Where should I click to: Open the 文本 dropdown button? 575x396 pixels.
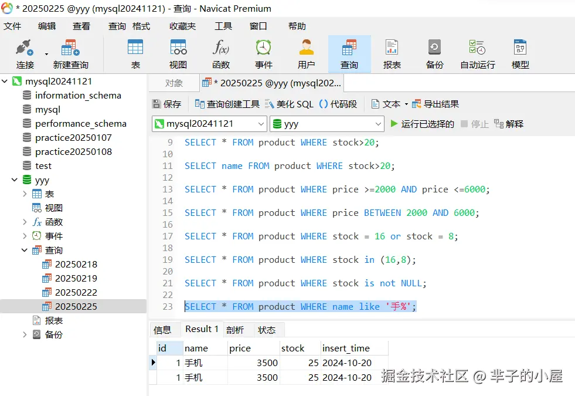pyautogui.click(x=390, y=104)
